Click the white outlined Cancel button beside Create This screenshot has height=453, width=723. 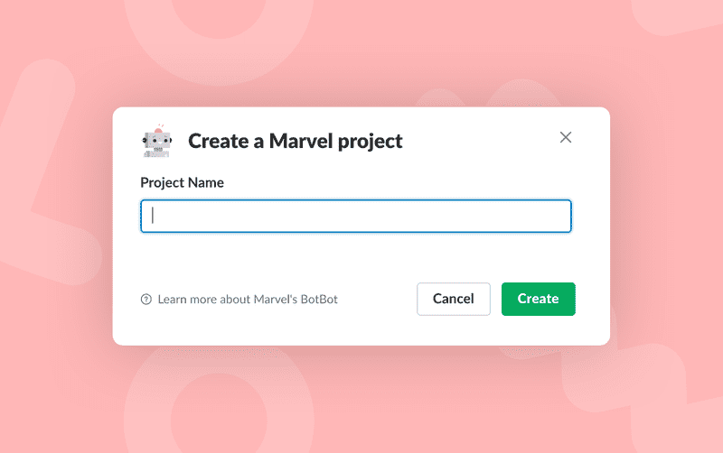[x=453, y=299]
